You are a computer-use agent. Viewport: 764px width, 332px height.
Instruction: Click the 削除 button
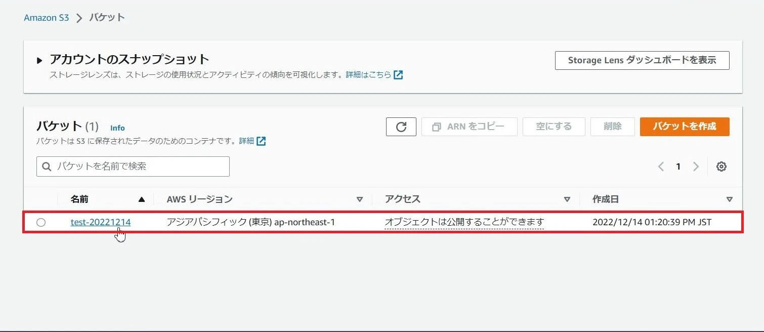tap(612, 127)
